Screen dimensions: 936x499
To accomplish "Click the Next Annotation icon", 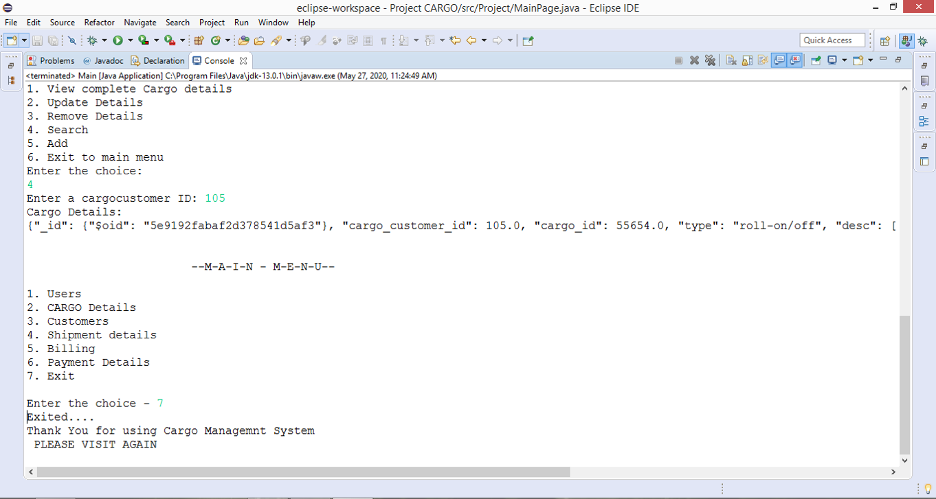I will [403, 40].
